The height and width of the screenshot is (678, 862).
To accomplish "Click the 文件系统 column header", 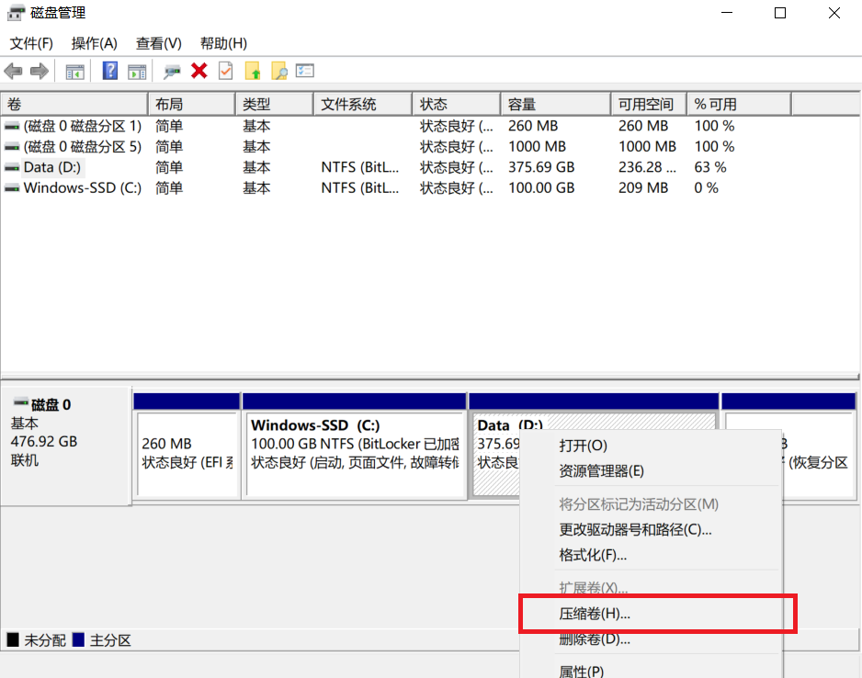I will 348,105.
